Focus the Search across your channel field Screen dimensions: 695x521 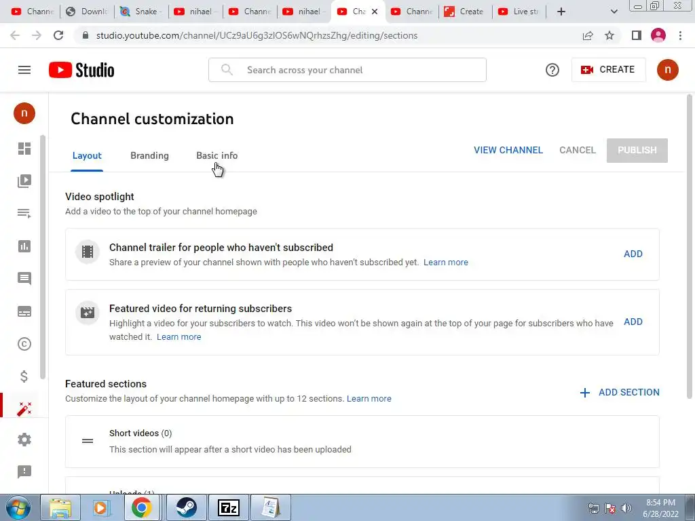click(x=347, y=70)
